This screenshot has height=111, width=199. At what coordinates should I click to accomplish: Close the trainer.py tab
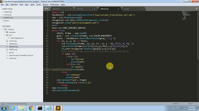(95, 9)
